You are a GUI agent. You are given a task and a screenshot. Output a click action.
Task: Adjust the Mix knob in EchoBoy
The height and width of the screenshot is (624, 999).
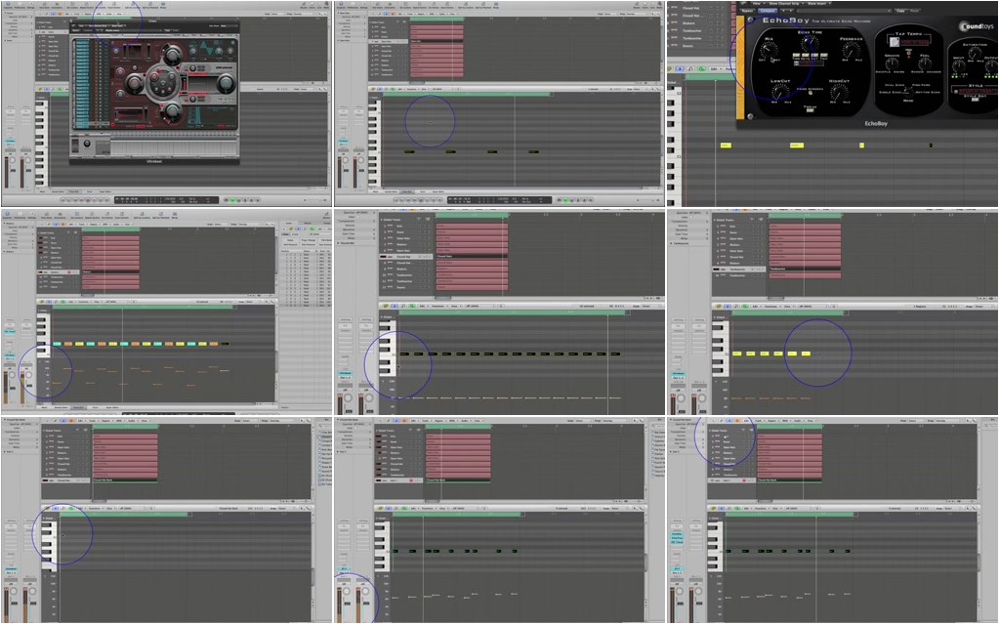click(769, 51)
